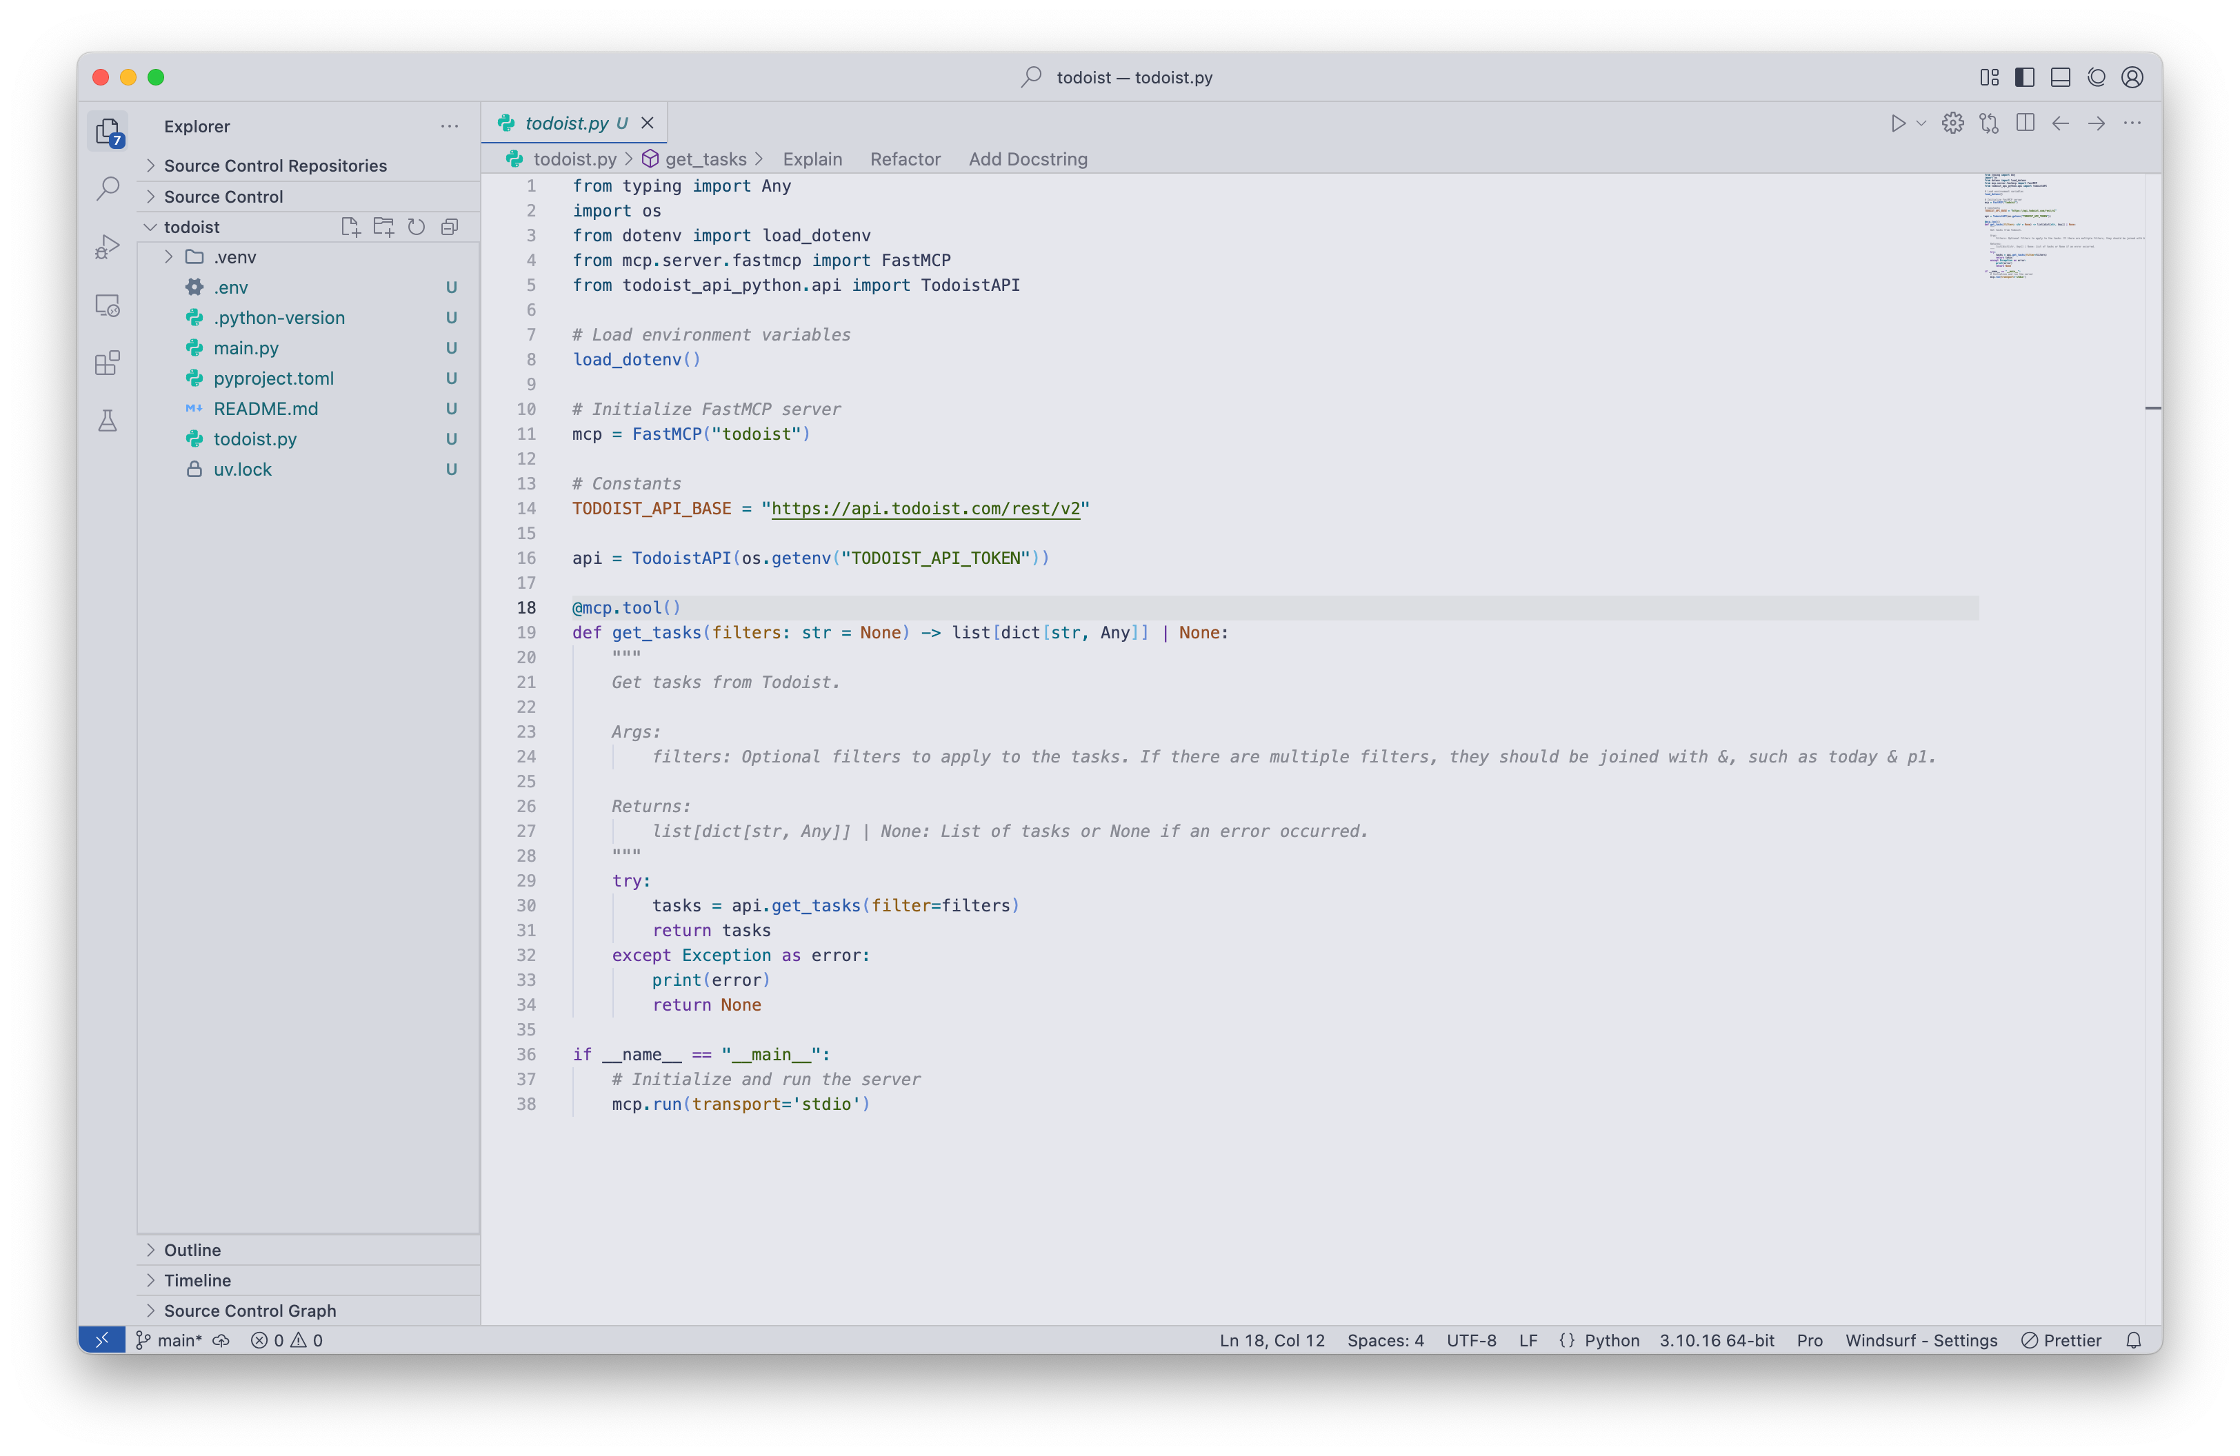This screenshot has height=1456, width=2240.
Task: Open pyproject.toml in Explorer
Action: pyautogui.click(x=309, y=378)
